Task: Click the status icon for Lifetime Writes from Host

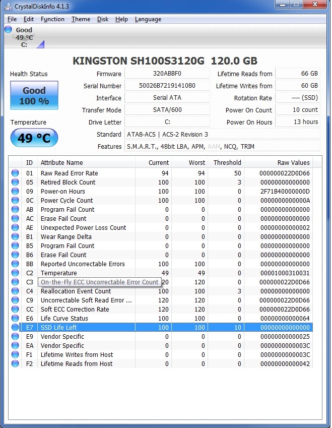Action: [15, 354]
